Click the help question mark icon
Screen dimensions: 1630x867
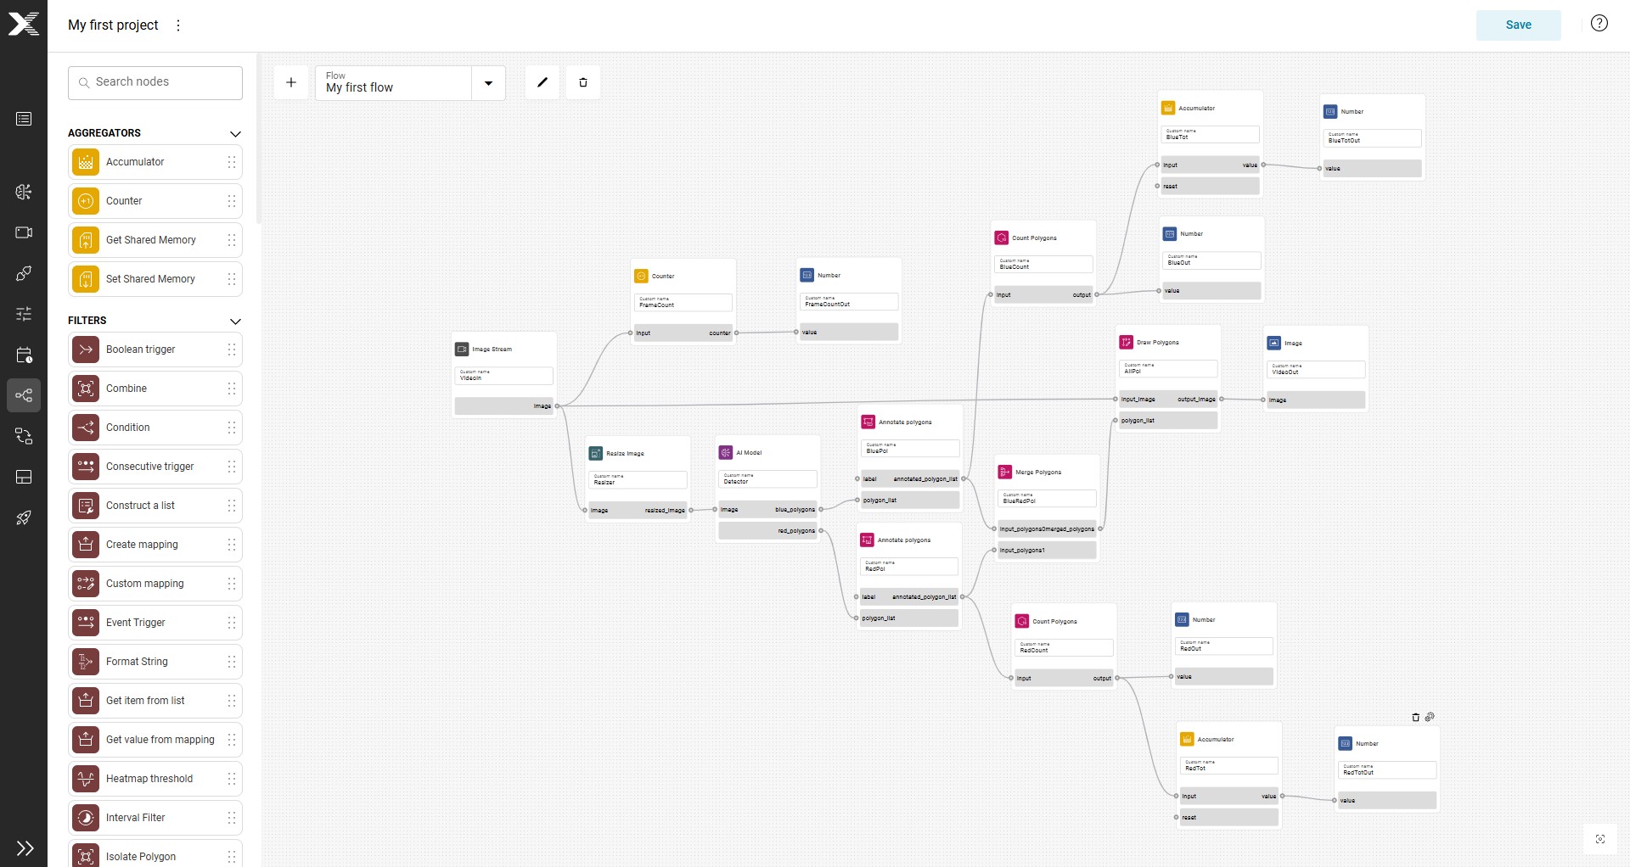pos(1599,24)
